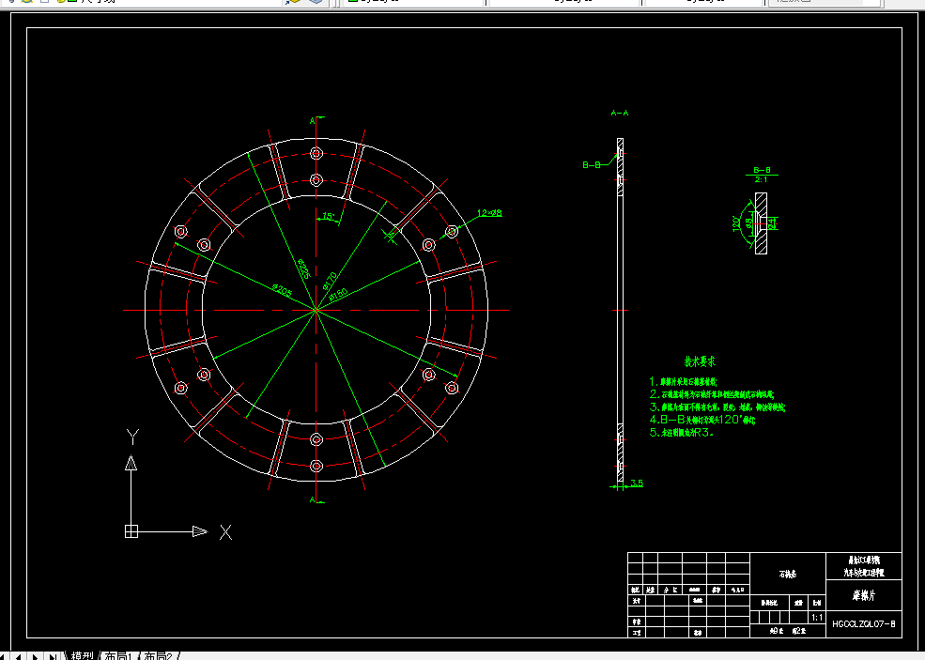Viewport: 925px width, 660px height.
Task: Select the Ø150 diameter dimension
Action: [x=339, y=294]
